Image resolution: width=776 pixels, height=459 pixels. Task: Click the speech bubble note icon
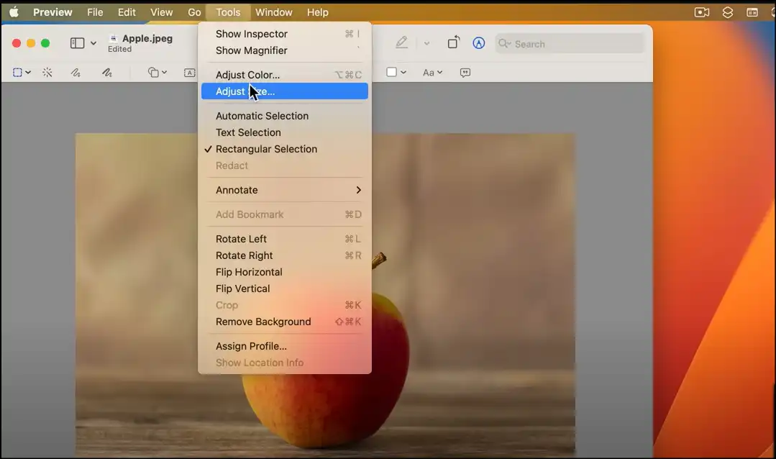click(465, 72)
